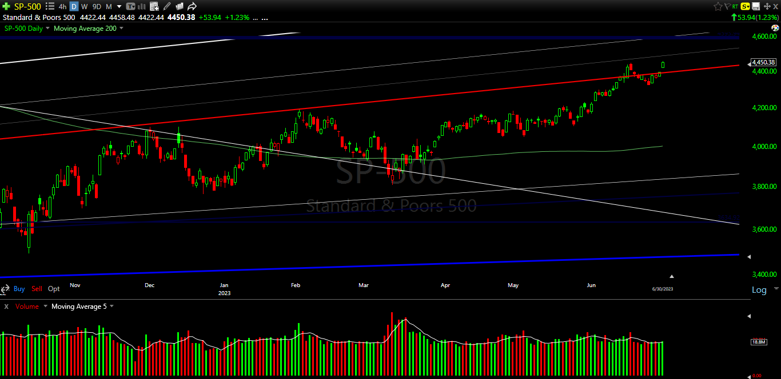
Task: Open the T chart template dropdown icon
Action: point(131,7)
